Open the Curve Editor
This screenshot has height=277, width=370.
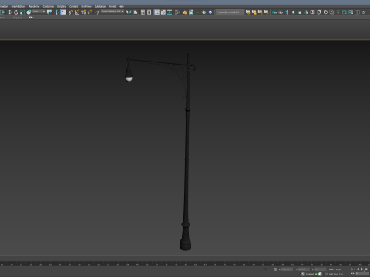(163, 12)
